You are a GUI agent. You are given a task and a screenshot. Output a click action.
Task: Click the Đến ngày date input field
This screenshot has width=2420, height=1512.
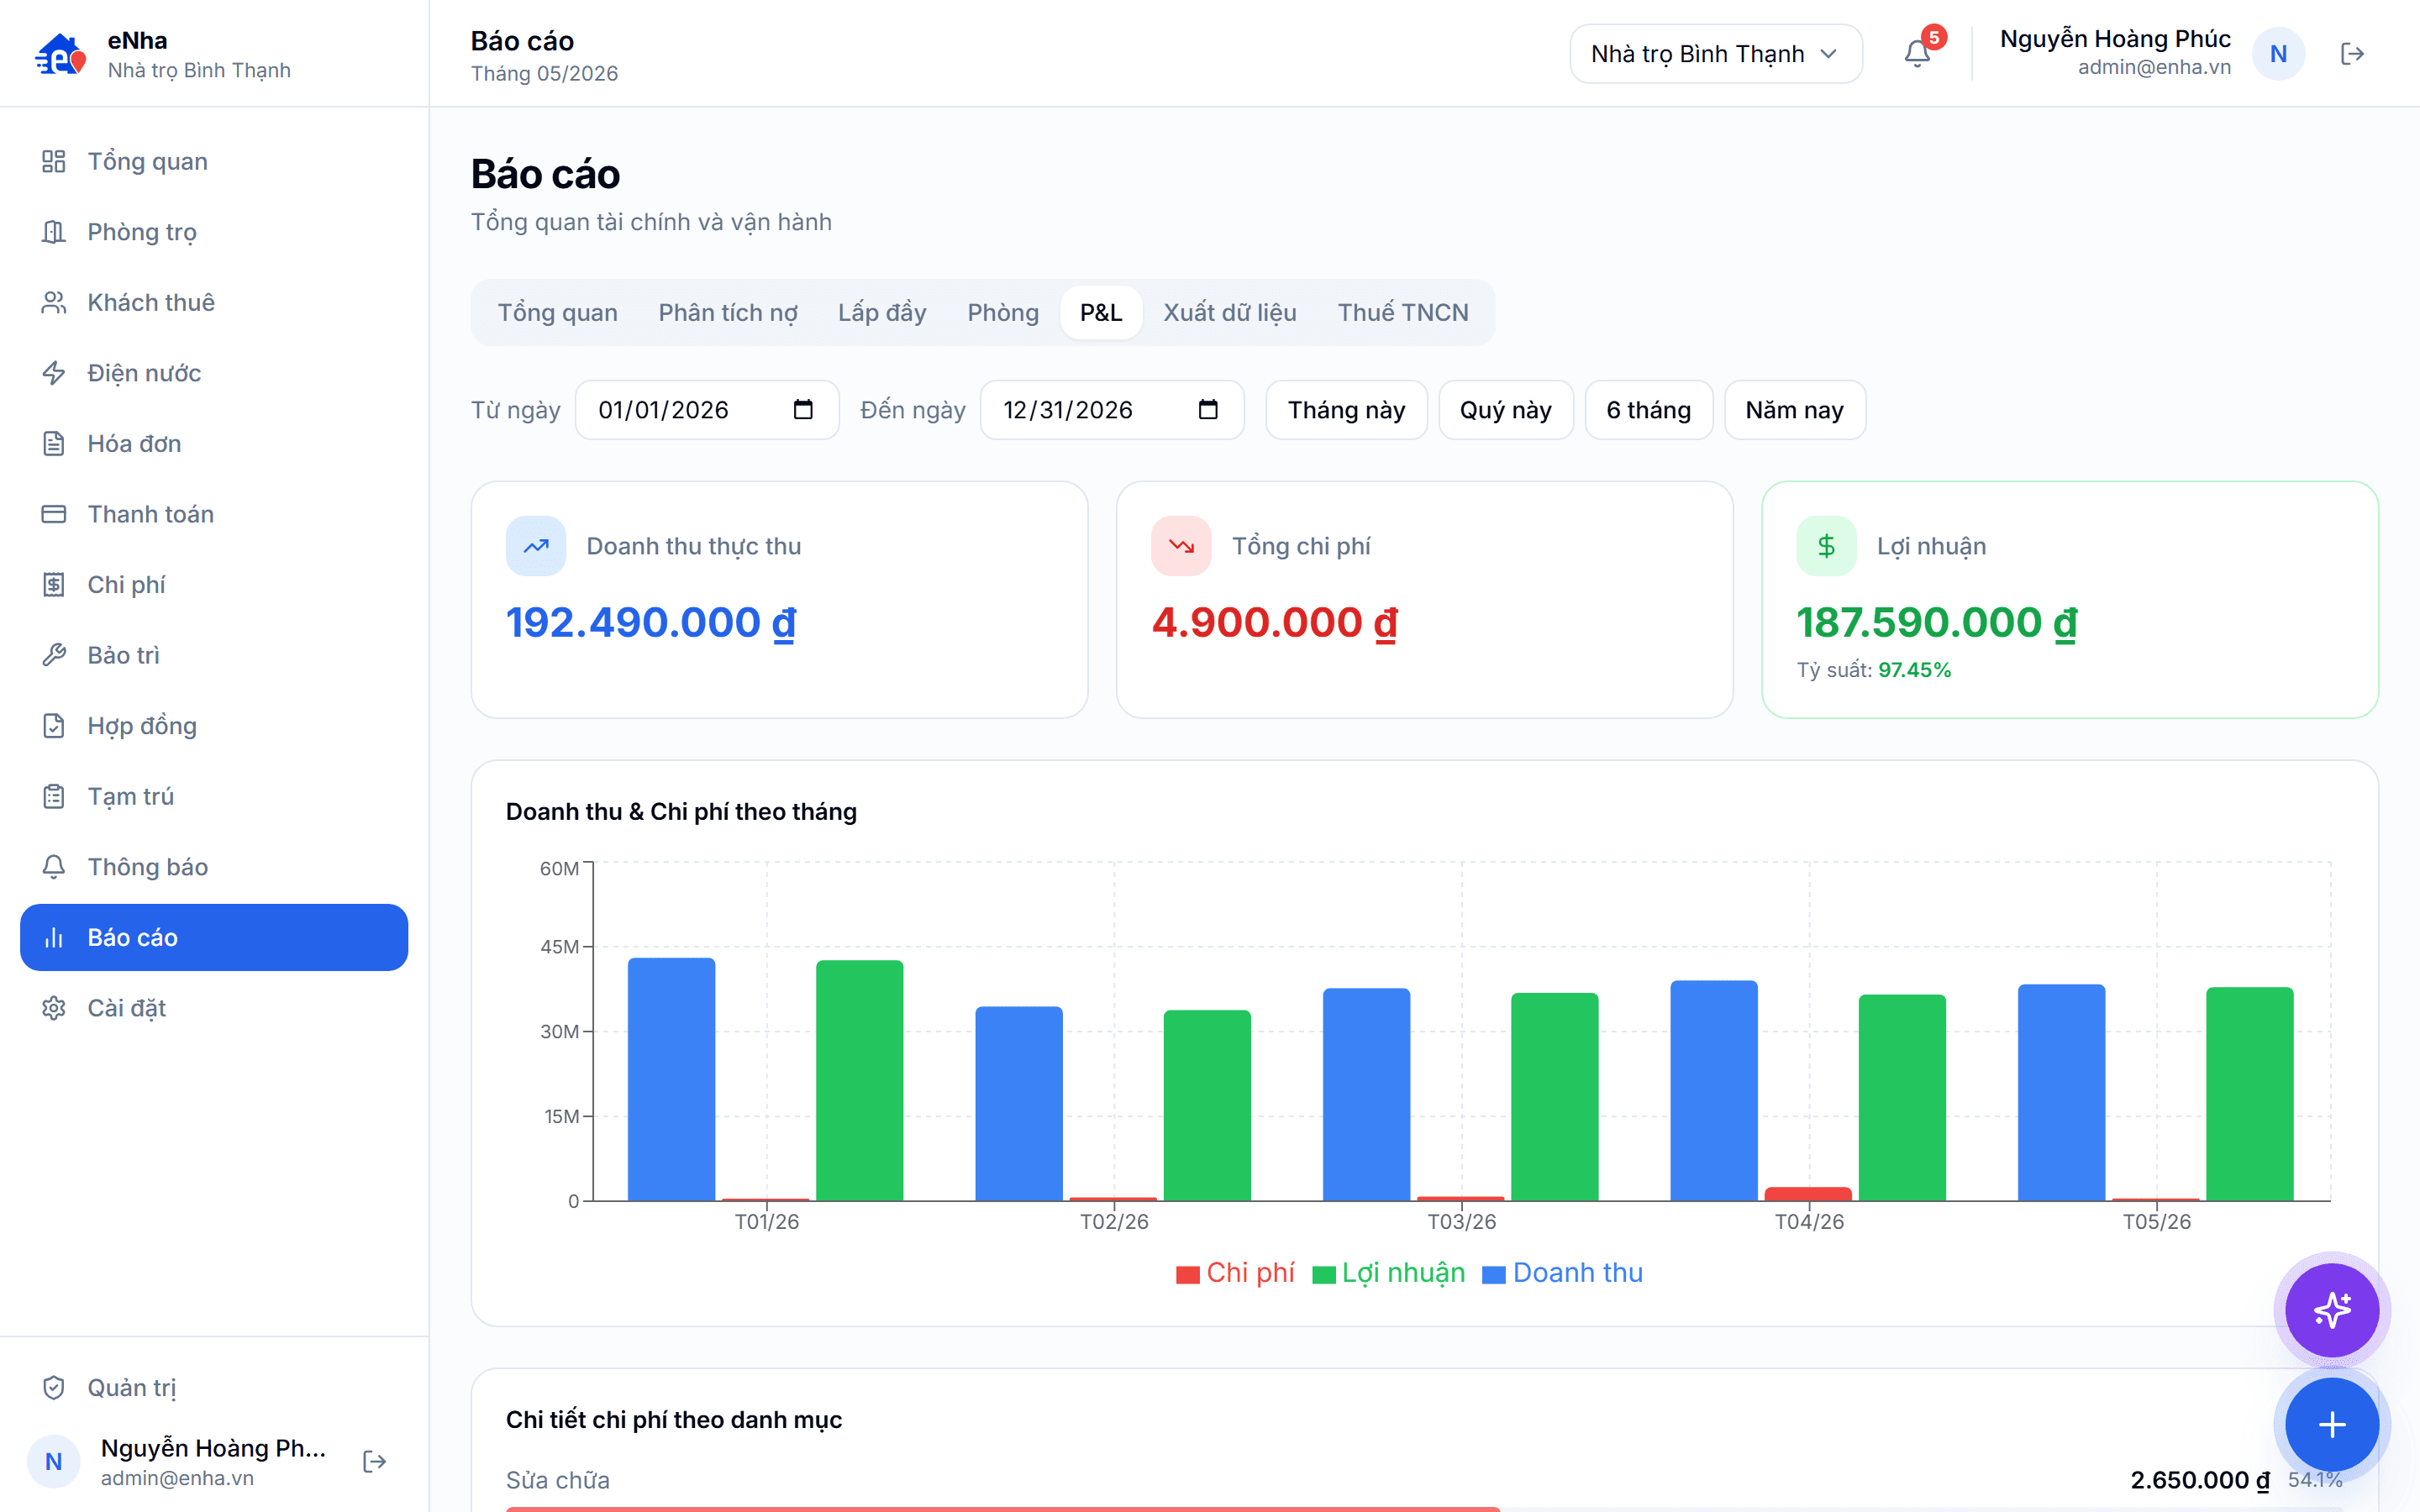pos(1111,409)
